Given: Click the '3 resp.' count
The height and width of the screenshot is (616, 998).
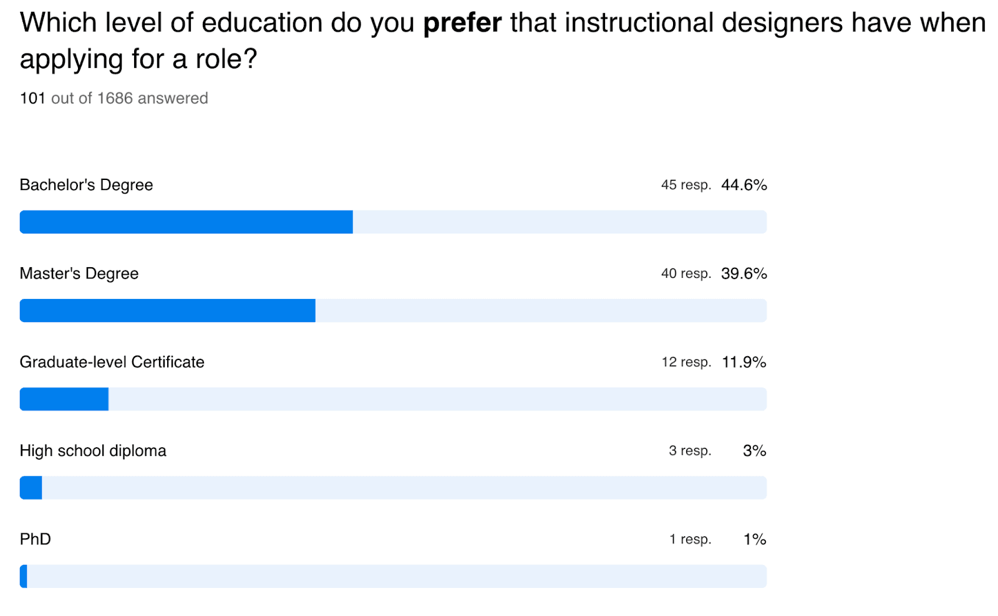Looking at the screenshot, I should (x=690, y=450).
